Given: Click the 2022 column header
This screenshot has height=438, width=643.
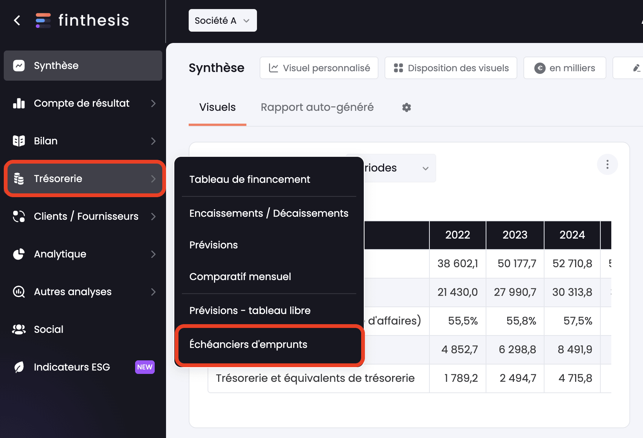Looking at the screenshot, I should (x=458, y=235).
